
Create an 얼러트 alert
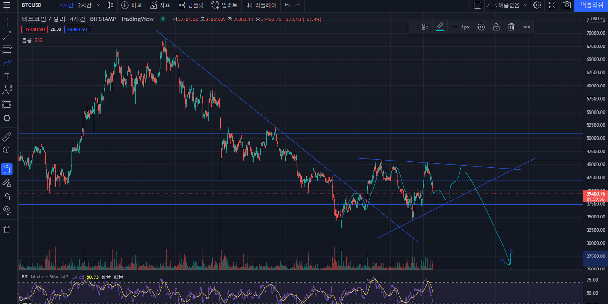[224, 5]
